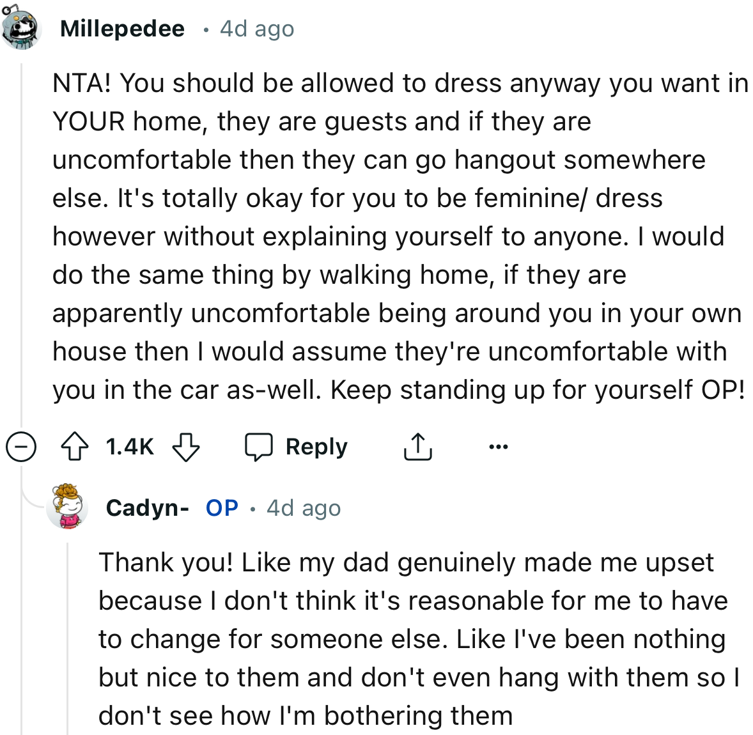The image size is (753, 735).
Task: Collapse Cadyn-'s reply using its vertical line
Action: point(68,639)
